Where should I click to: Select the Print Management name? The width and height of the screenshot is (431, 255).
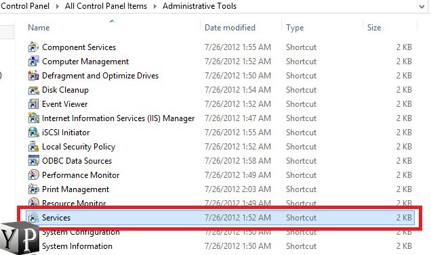click(76, 189)
